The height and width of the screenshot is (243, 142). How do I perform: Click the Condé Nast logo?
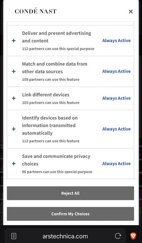(36, 11)
